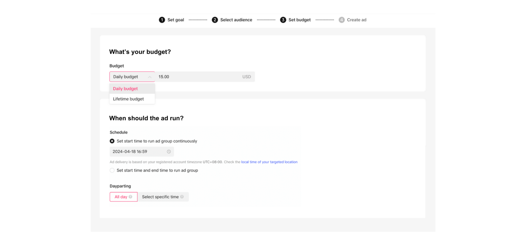Click the step 1 number circle icon

(162, 20)
